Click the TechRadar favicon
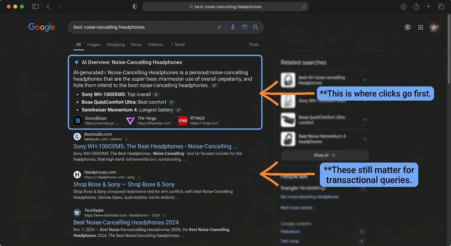Screen dimensions: 451x246 [77, 213]
